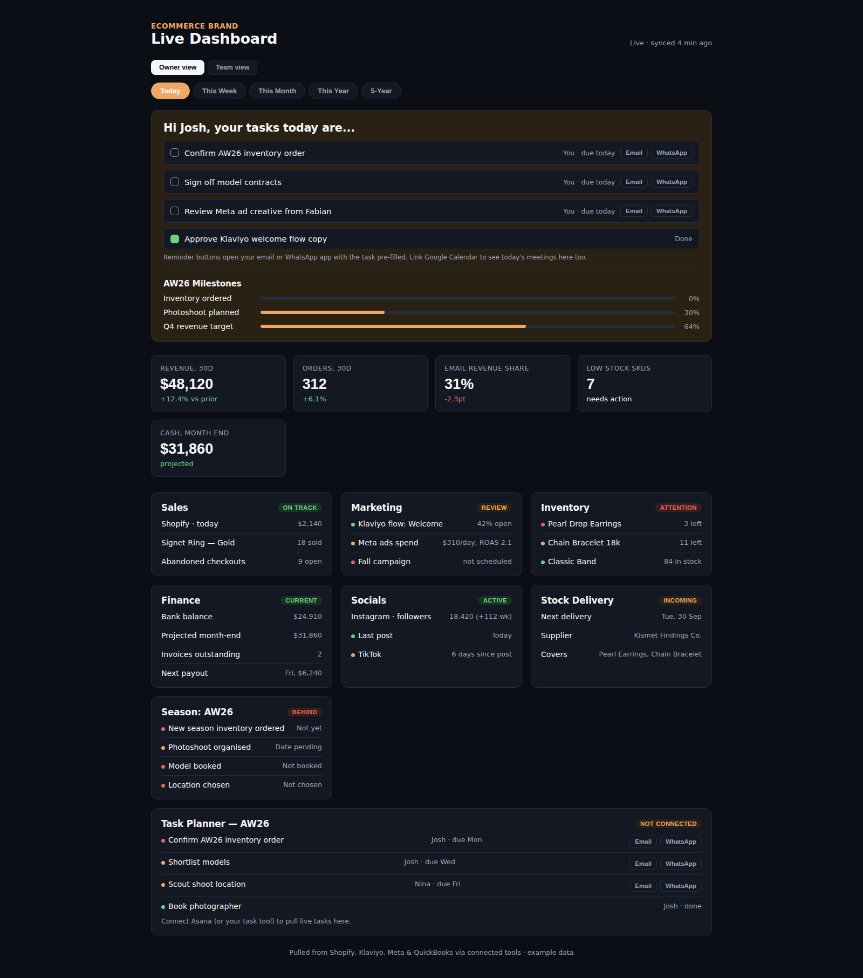Open the This Month tab

tap(277, 91)
